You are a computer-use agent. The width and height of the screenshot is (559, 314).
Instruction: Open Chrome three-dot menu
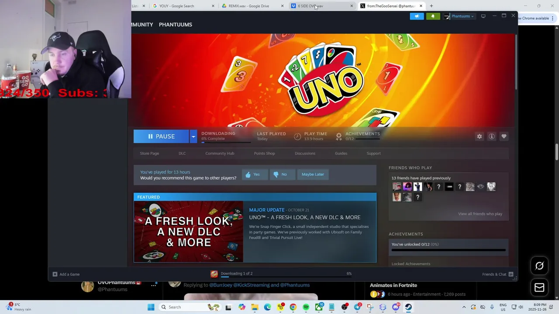tap(552, 18)
